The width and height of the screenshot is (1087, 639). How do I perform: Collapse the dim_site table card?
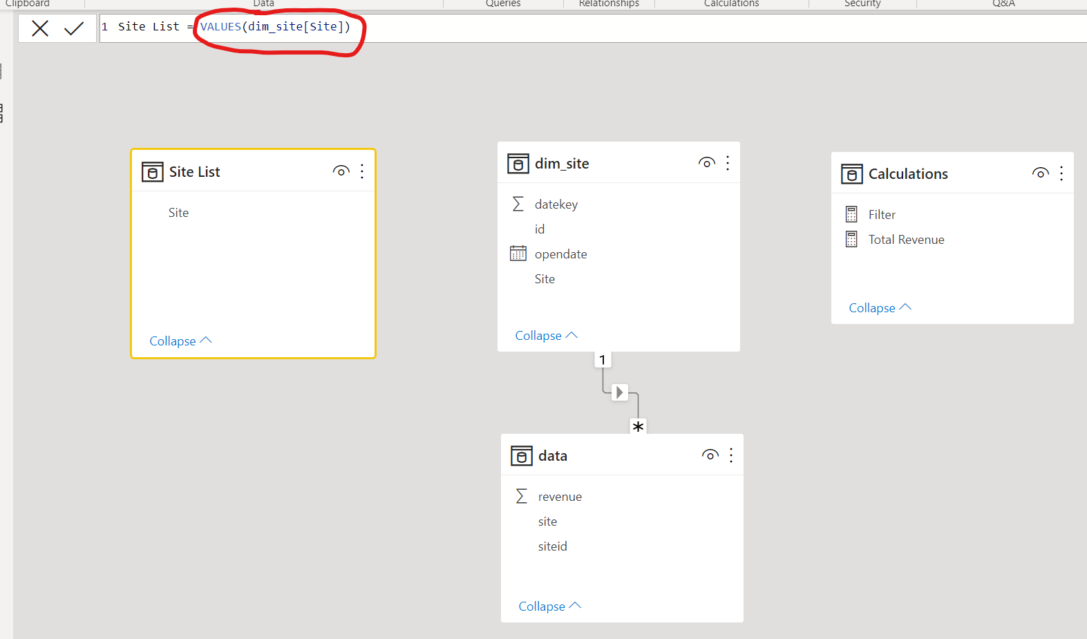[x=546, y=336]
